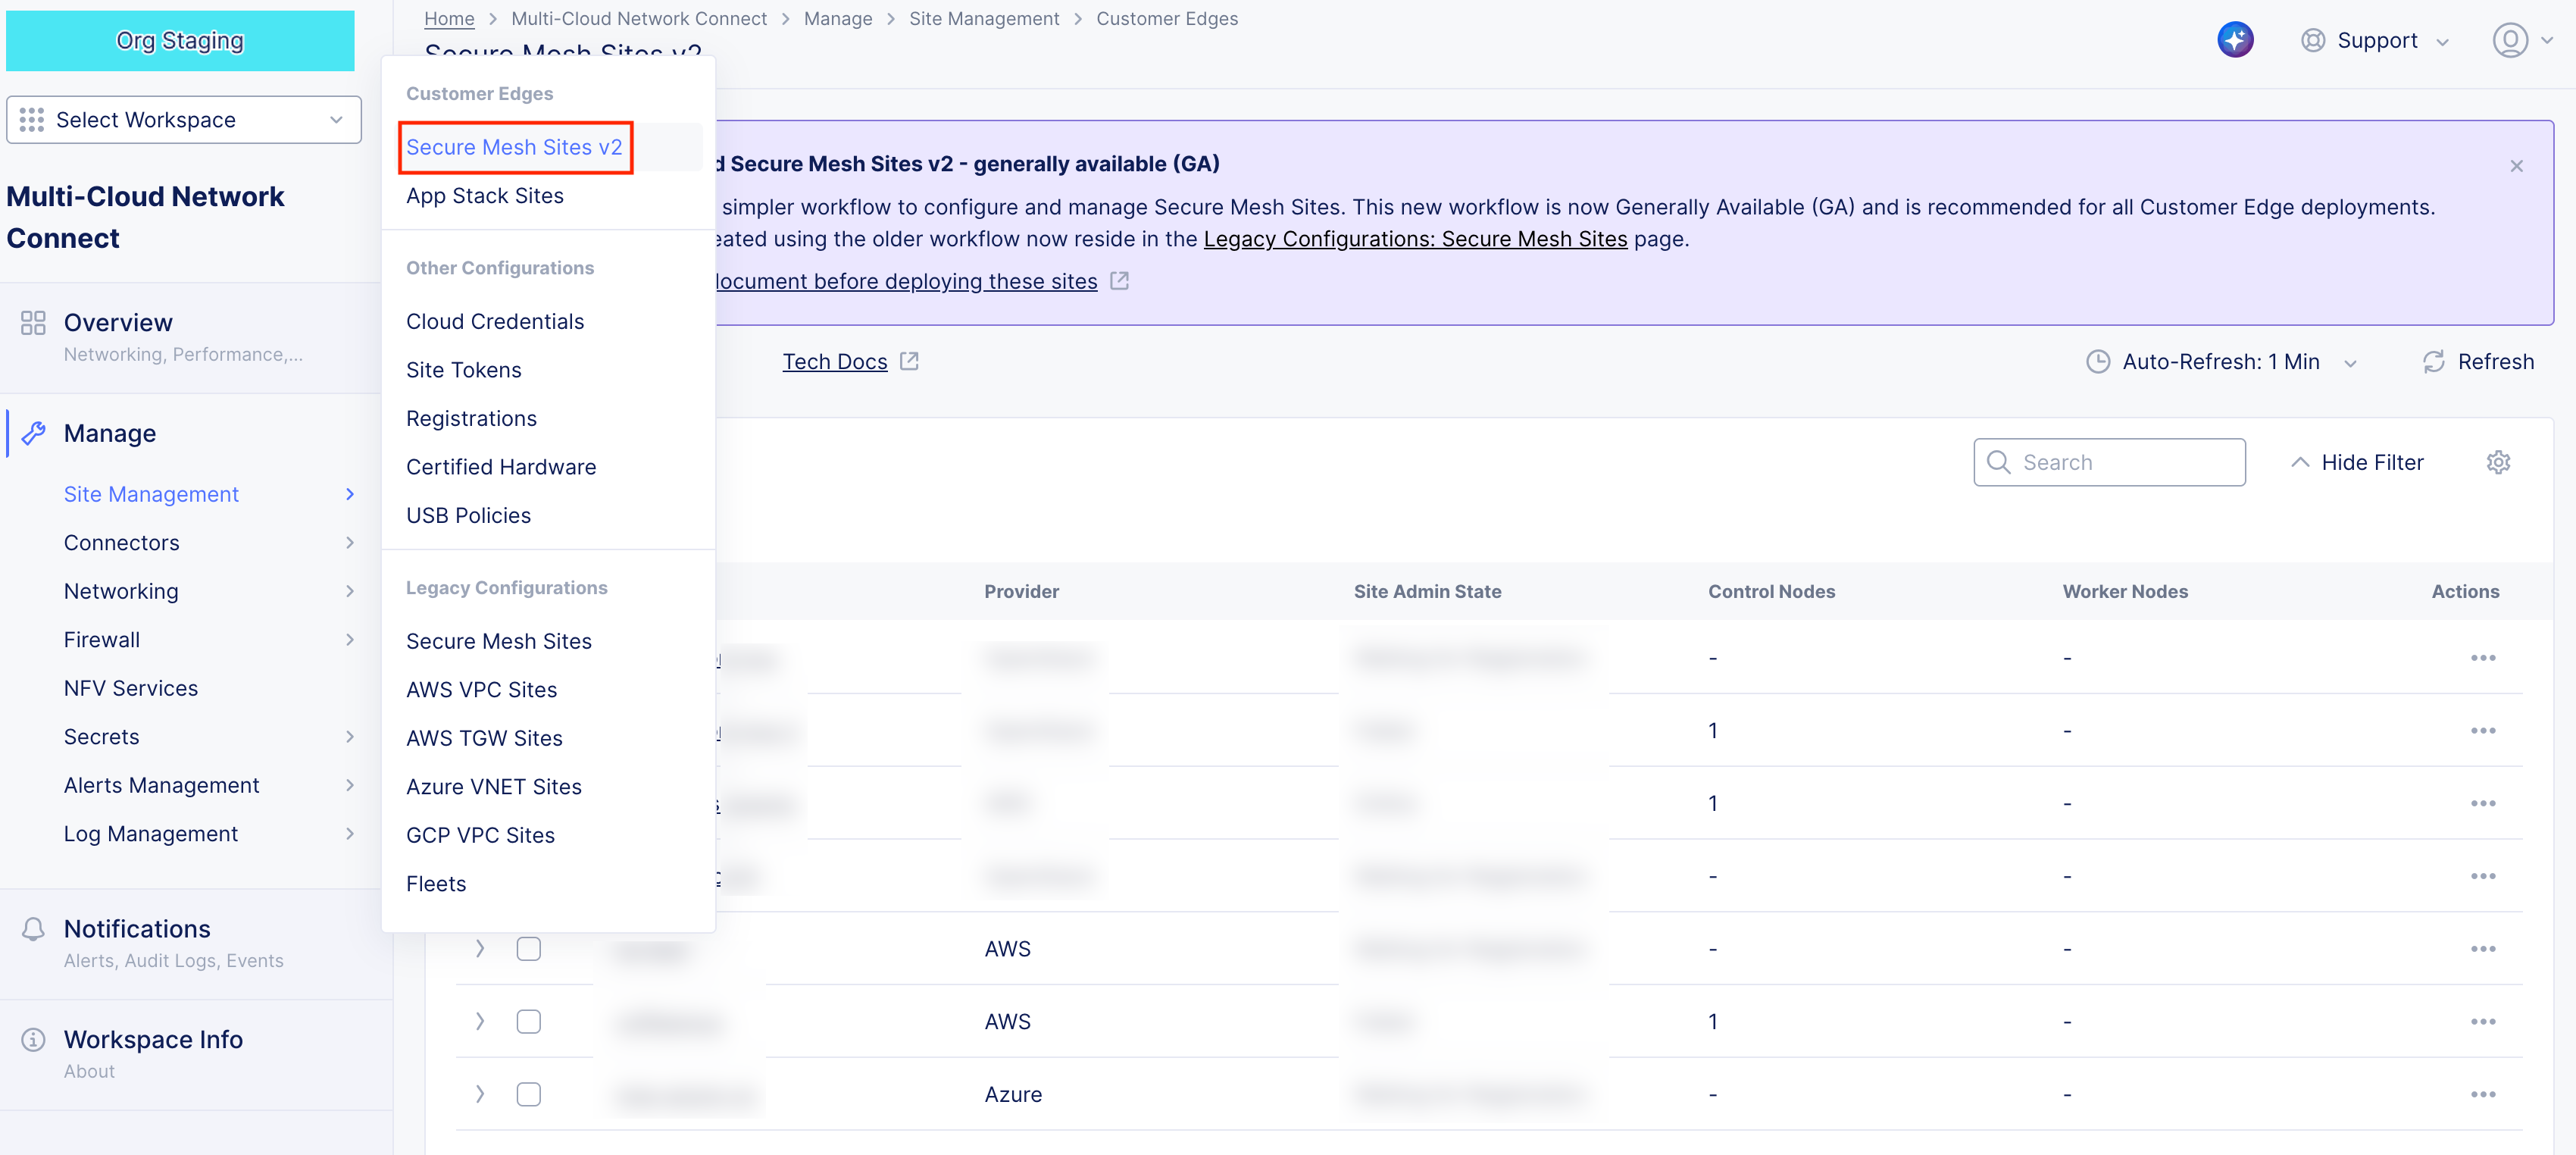
Task: Click the Tech Docs external link icon
Action: click(909, 361)
